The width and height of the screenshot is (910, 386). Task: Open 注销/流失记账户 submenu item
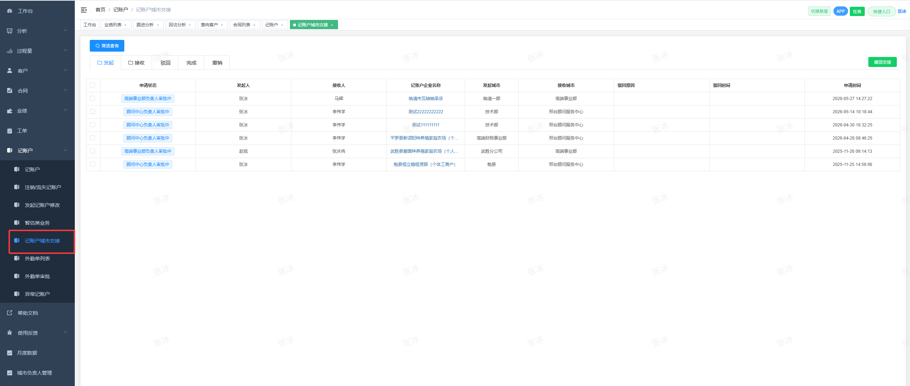coord(37,187)
